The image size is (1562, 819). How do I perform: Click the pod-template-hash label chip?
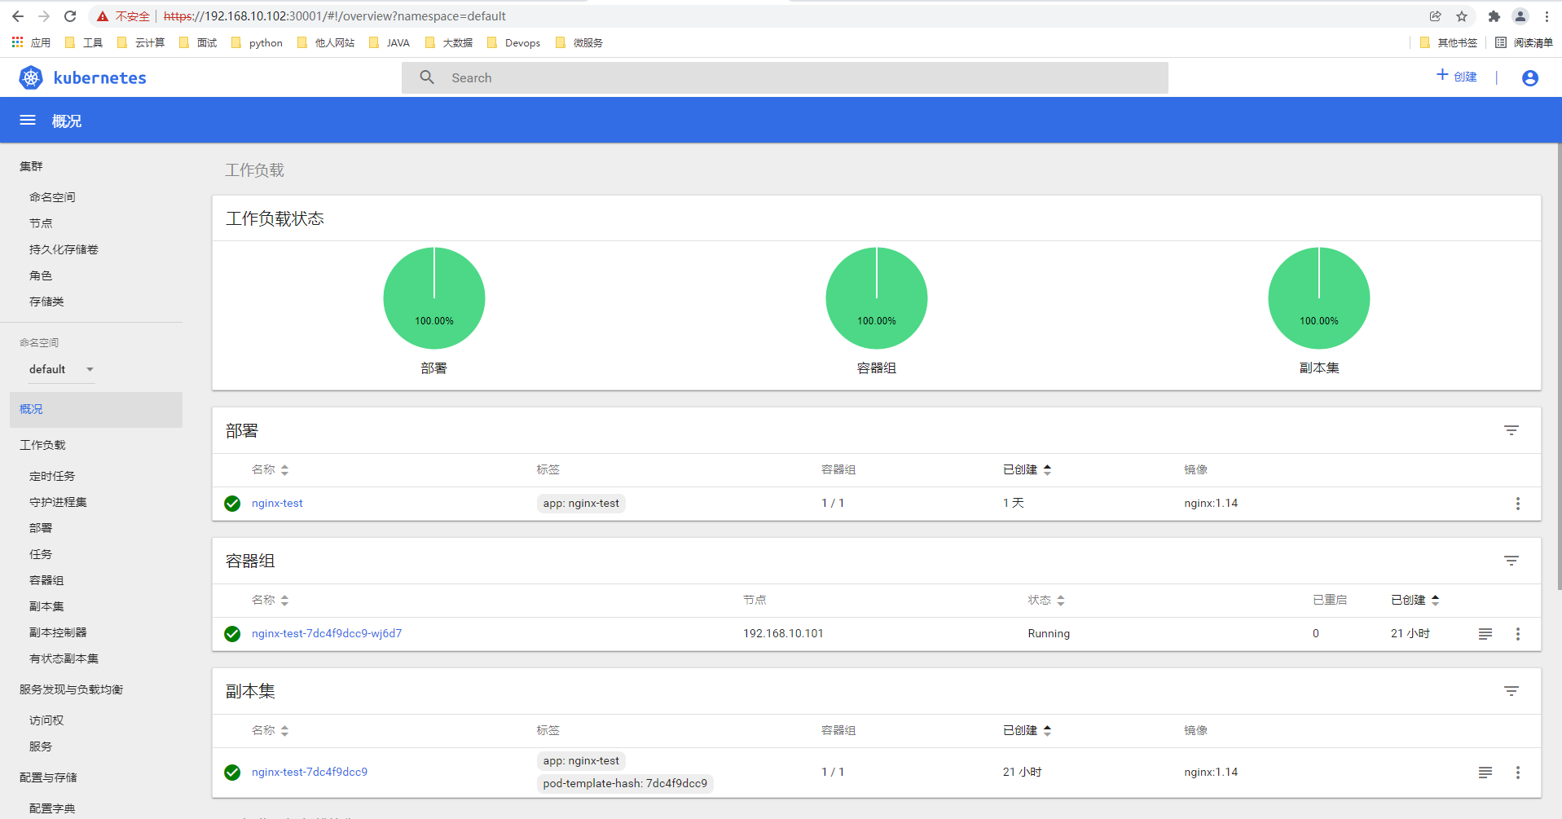click(625, 784)
